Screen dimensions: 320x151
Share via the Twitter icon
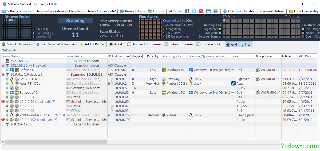194,11
